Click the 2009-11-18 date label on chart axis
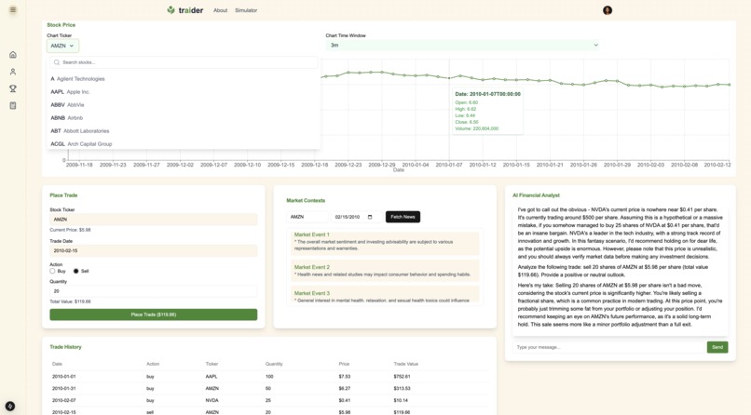 pyautogui.click(x=79, y=165)
